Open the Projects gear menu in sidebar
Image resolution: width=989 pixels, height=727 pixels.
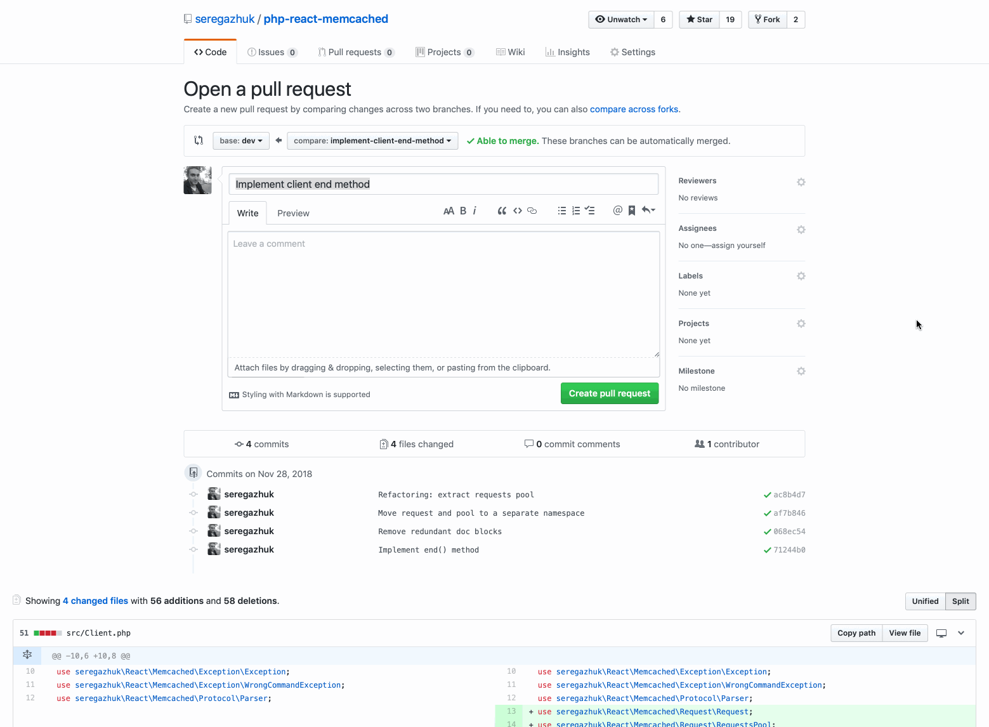pos(801,324)
